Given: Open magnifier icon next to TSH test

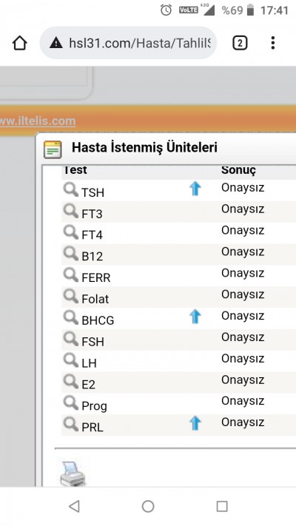Looking at the screenshot, I should coord(71,190).
